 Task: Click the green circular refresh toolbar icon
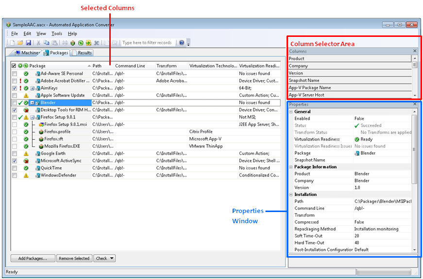click(81, 43)
